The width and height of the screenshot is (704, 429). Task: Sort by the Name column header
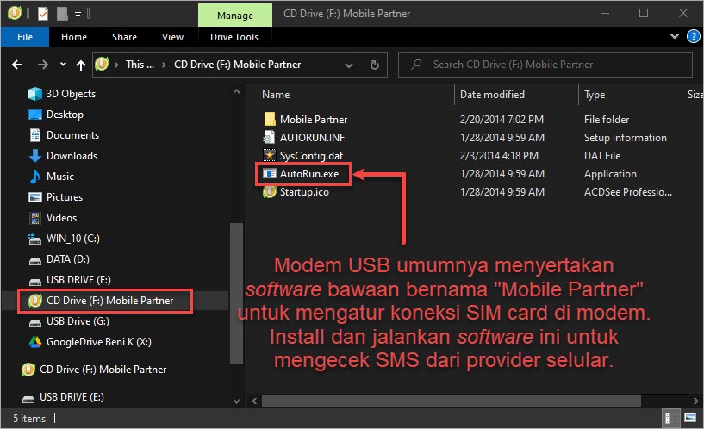276,95
